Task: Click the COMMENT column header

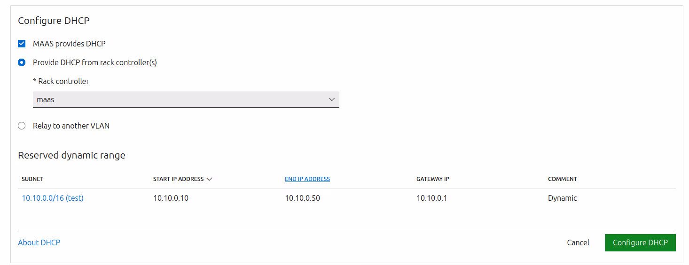Action: [x=562, y=179]
